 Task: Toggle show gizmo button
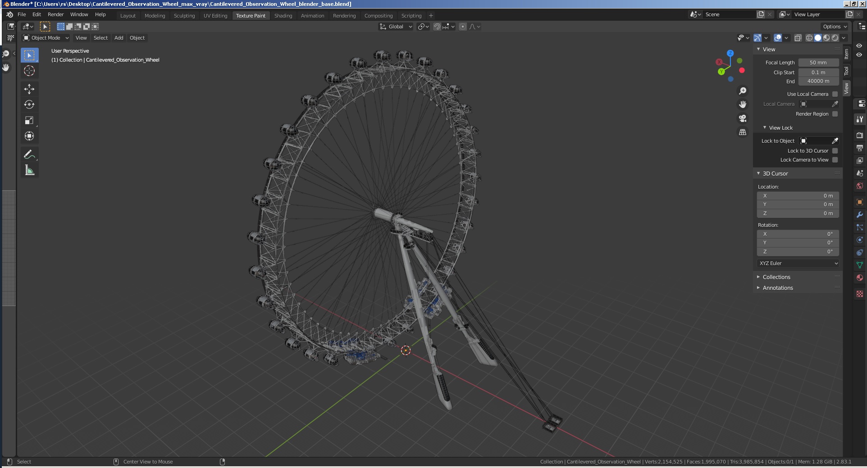[x=757, y=38]
